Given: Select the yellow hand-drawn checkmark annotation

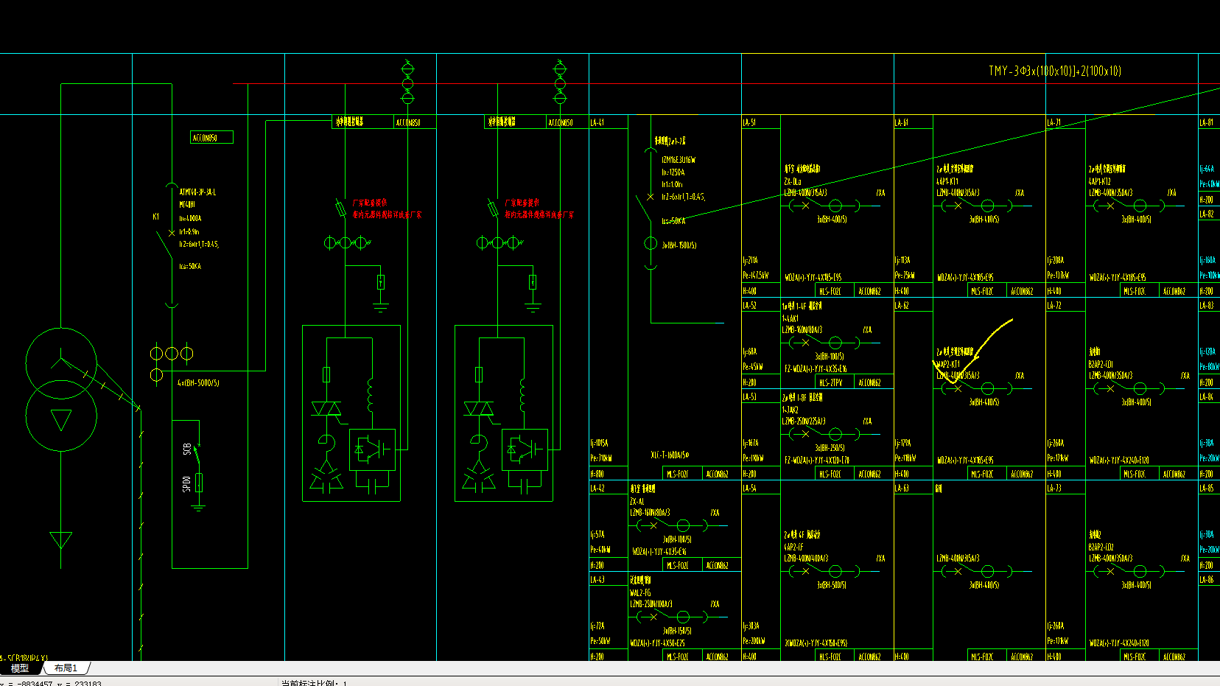Looking at the screenshot, I should tap(972, 352).
